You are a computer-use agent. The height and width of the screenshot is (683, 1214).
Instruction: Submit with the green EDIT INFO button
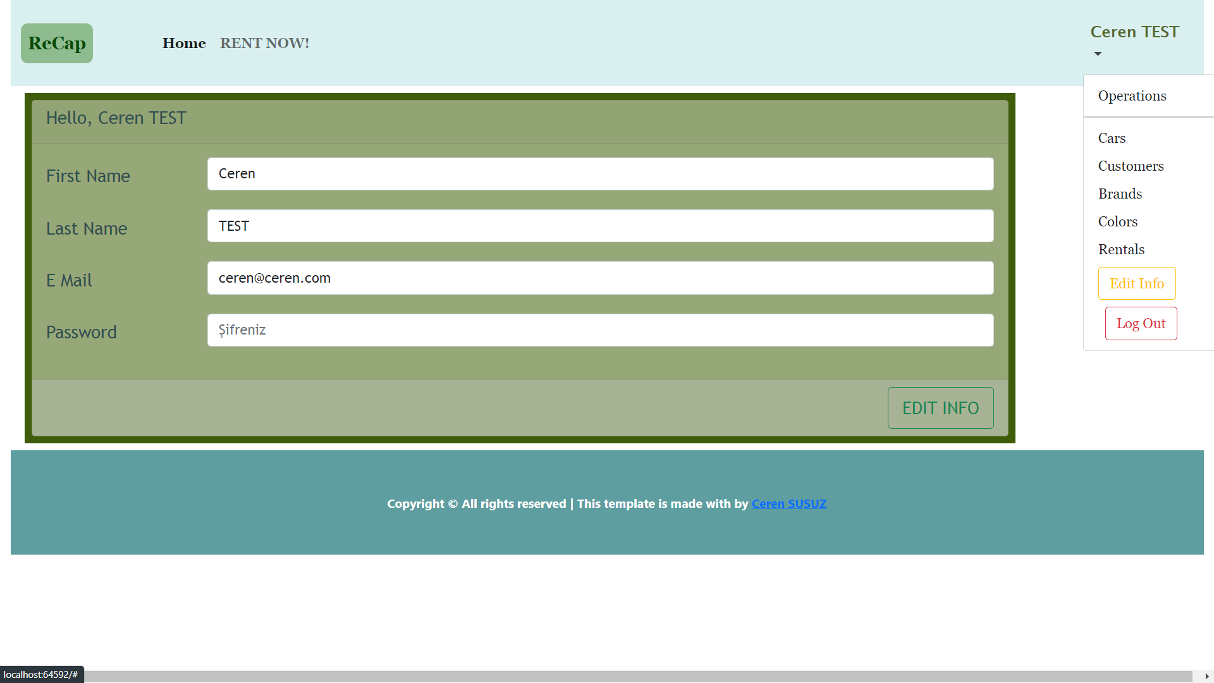pos(940,408)
